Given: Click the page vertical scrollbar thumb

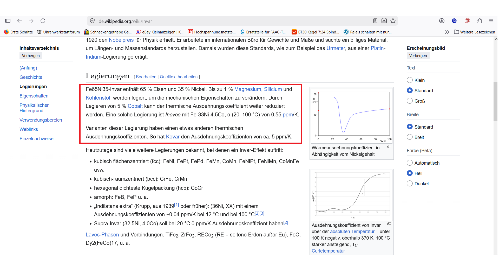Looking at the screenshot, I should (496, 101).
